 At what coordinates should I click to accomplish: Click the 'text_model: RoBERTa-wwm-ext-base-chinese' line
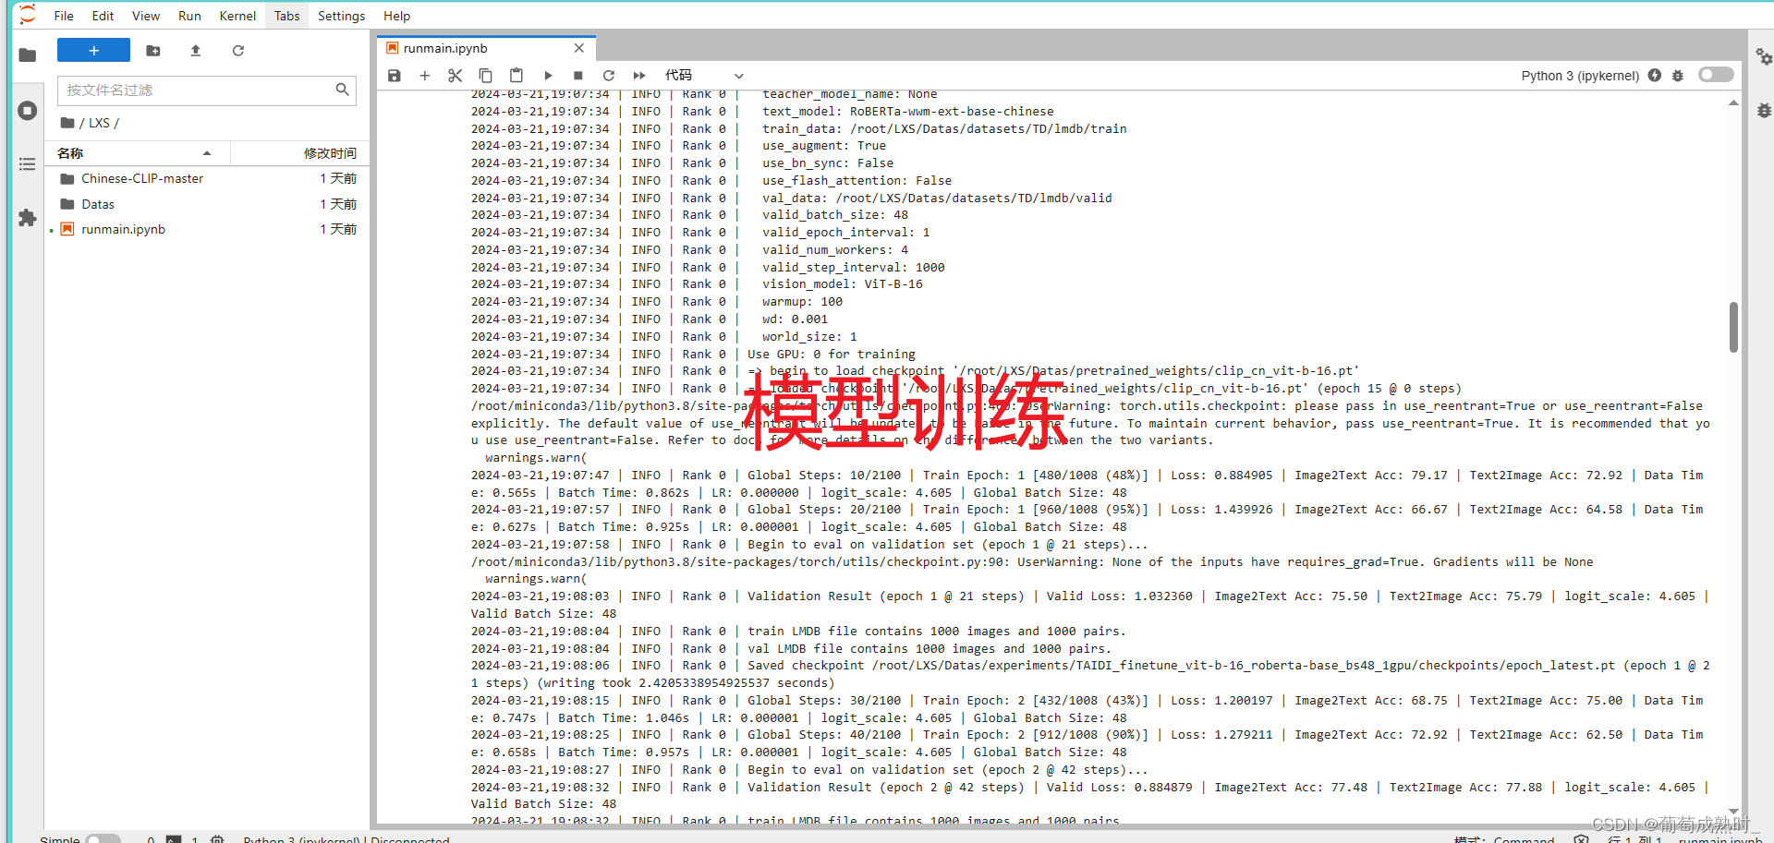pyautogui.click(x=907, y=112)
